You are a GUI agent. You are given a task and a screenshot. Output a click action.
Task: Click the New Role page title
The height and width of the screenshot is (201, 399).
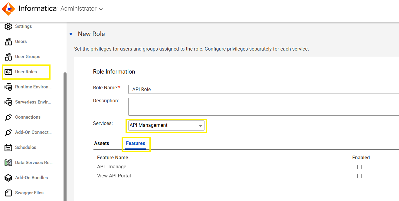pos(91,34)
